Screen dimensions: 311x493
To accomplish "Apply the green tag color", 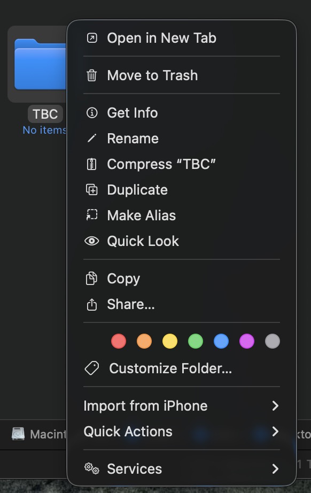I will point(196,342).
